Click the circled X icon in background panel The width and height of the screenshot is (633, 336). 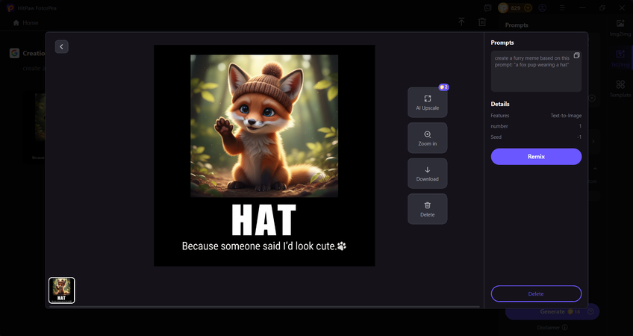click(591, 98)
